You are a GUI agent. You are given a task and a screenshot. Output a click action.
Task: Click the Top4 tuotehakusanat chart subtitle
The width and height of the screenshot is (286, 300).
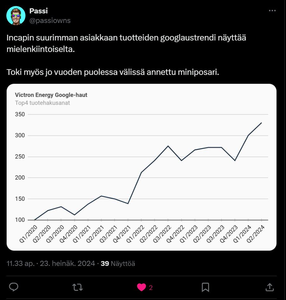point(42,103)
